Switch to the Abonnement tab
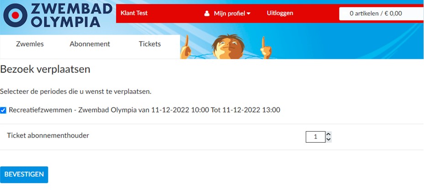This screenshot has width=424, height=191. coord(90,44)
